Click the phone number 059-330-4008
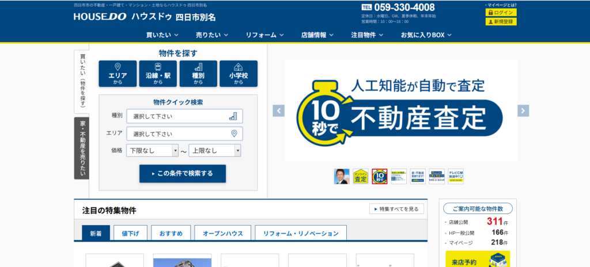This screenshot has height=267, width=590. [404, 7]
